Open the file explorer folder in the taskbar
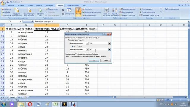The image size is (190, 107). point(21,104)
